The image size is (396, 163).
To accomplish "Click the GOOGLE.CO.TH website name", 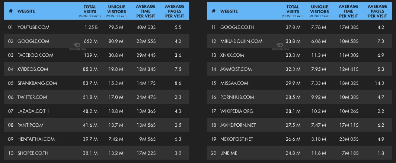I will pyautogui.click(x=237, y=27).
